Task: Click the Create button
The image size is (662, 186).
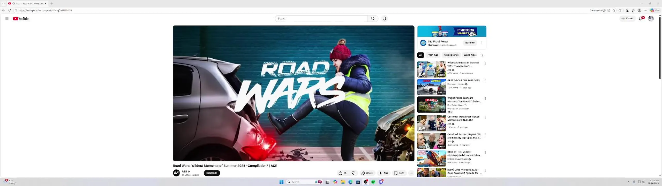Action: click(x=627, y=18)
